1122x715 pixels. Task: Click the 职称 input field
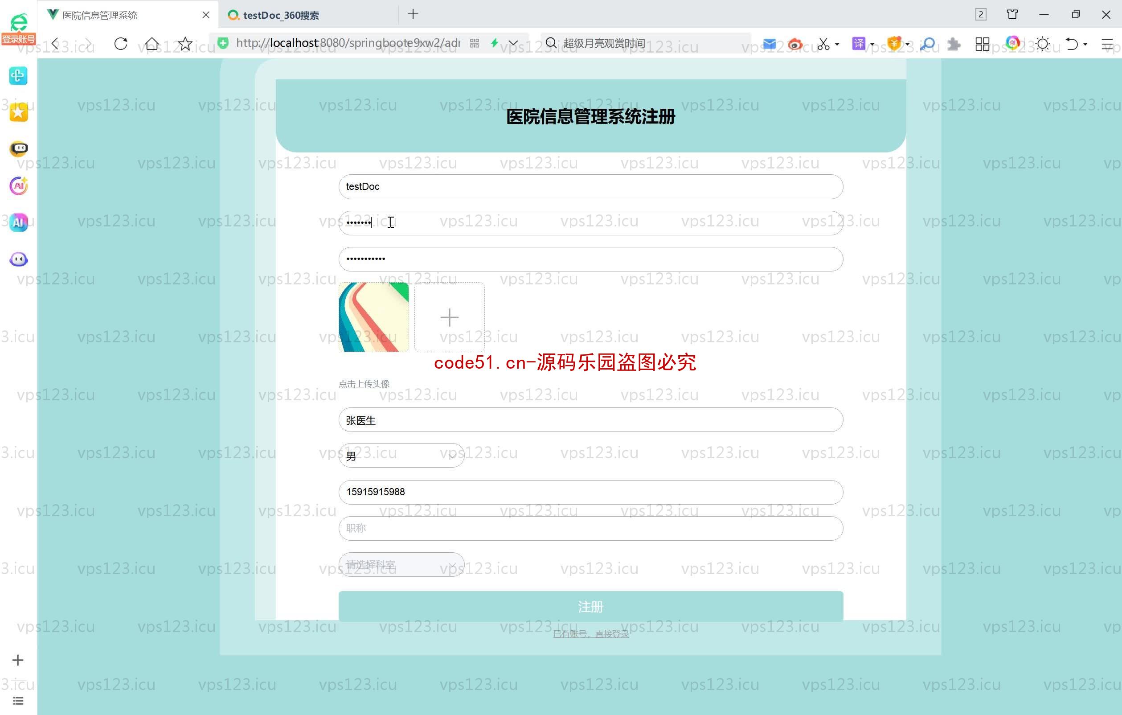590,527
